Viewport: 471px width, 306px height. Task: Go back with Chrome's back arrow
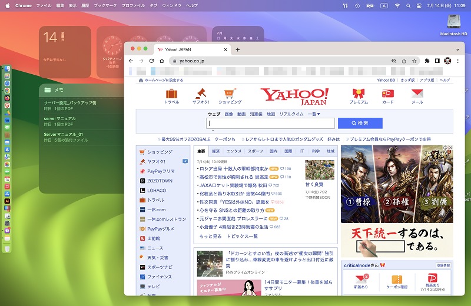click(x=131, y=61)
